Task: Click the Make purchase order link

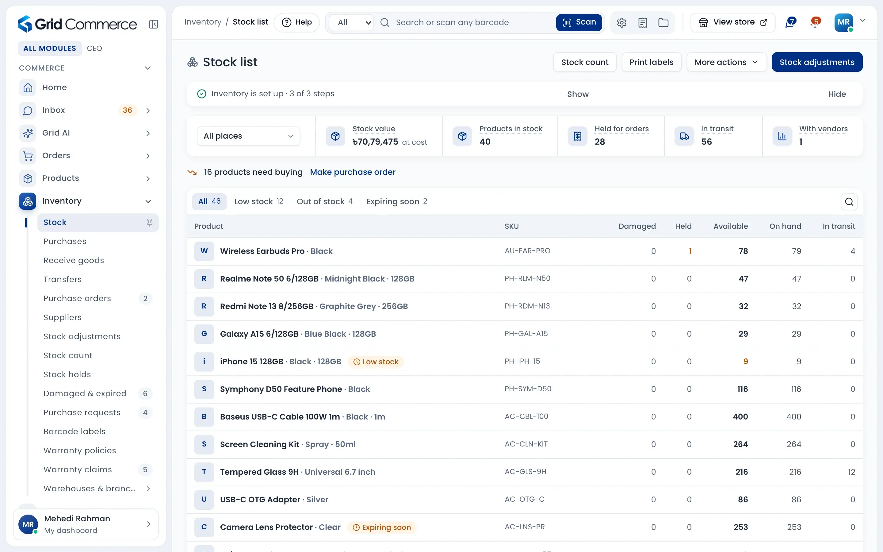Action: coord(353,172)
